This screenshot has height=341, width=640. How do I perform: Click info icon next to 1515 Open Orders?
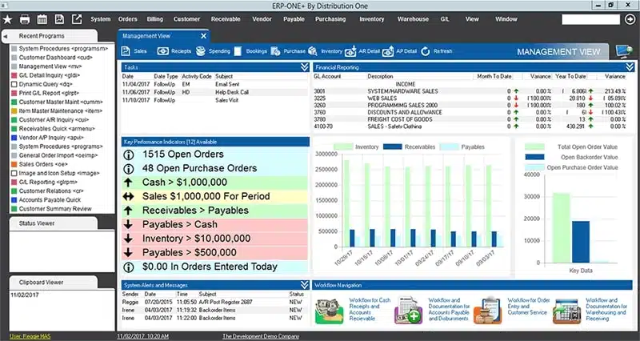(x=129, y=154)
